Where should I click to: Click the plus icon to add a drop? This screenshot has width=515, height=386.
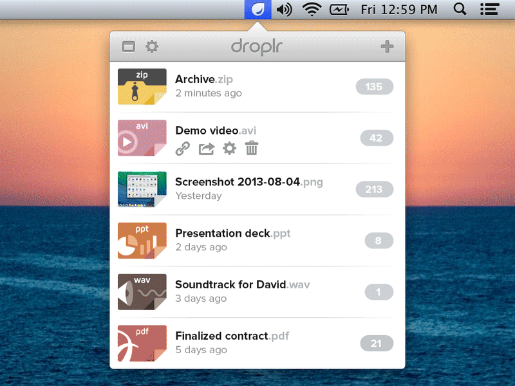388,46
